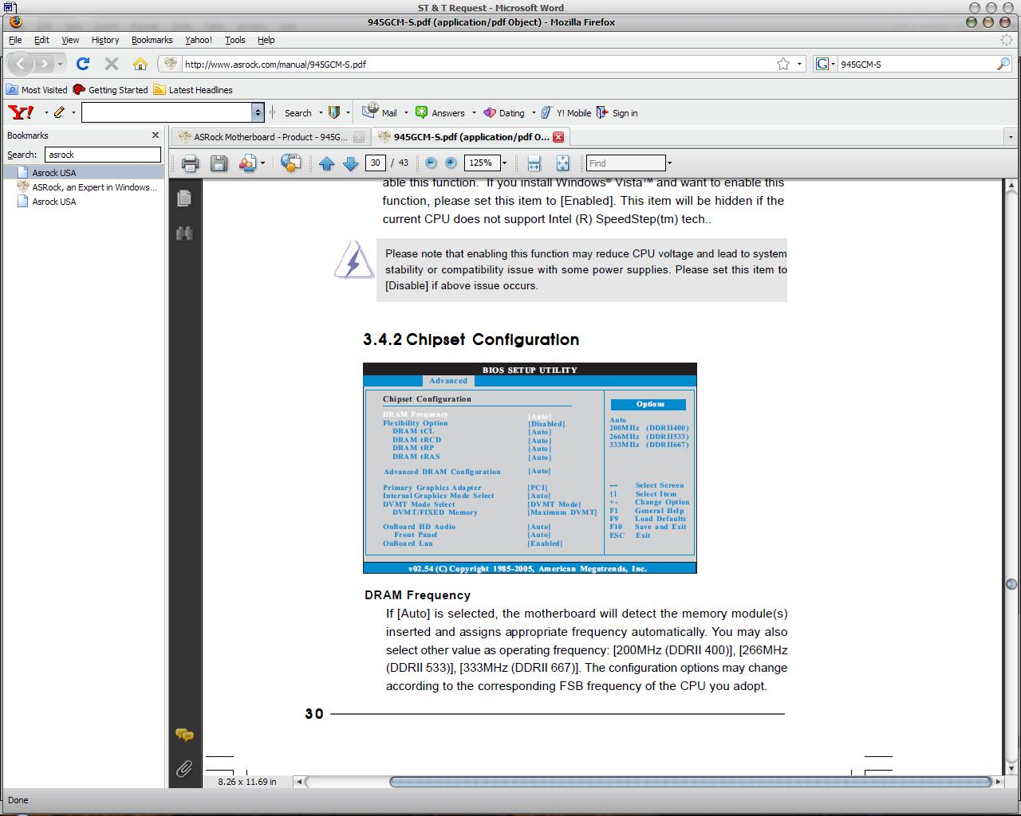Screen dimensions: 1021x816
Task: Open the File menu
Action: click(15, 40)
